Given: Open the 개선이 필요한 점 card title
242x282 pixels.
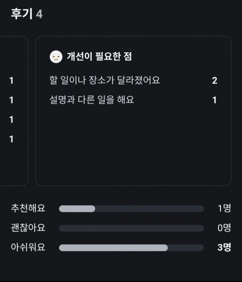Looking at the screenshot, I should pos(99,57).
